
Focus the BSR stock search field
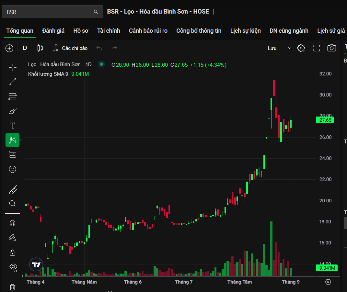click(52, 12)
